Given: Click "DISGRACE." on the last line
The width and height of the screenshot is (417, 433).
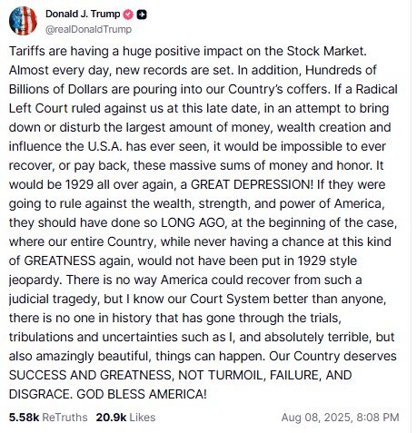Looking at the screenshot, I should 41,394.
